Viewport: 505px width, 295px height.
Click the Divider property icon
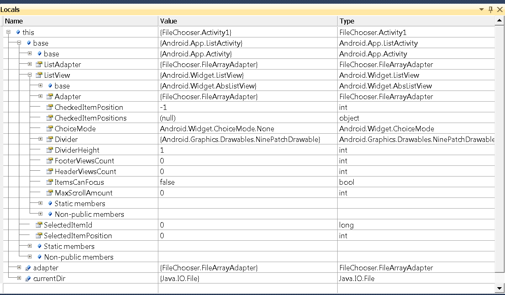click(50, 139)
